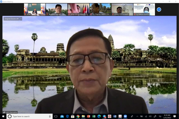Image resolution: width=179 pixels, height=119 pixels.
Task: Click the microphone icon in the search box
Action: click(x=50, y=116)
